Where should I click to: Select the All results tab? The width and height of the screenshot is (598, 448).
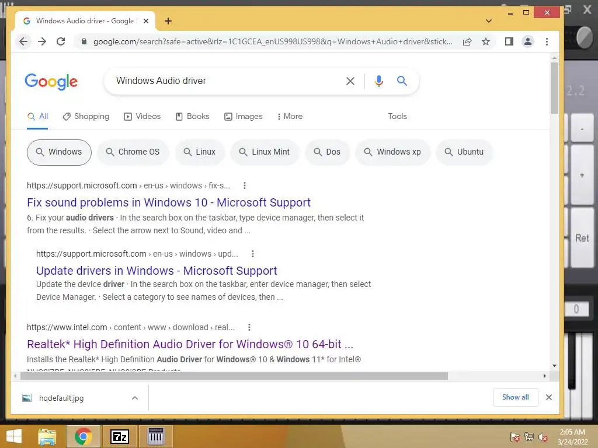(38, 117)
